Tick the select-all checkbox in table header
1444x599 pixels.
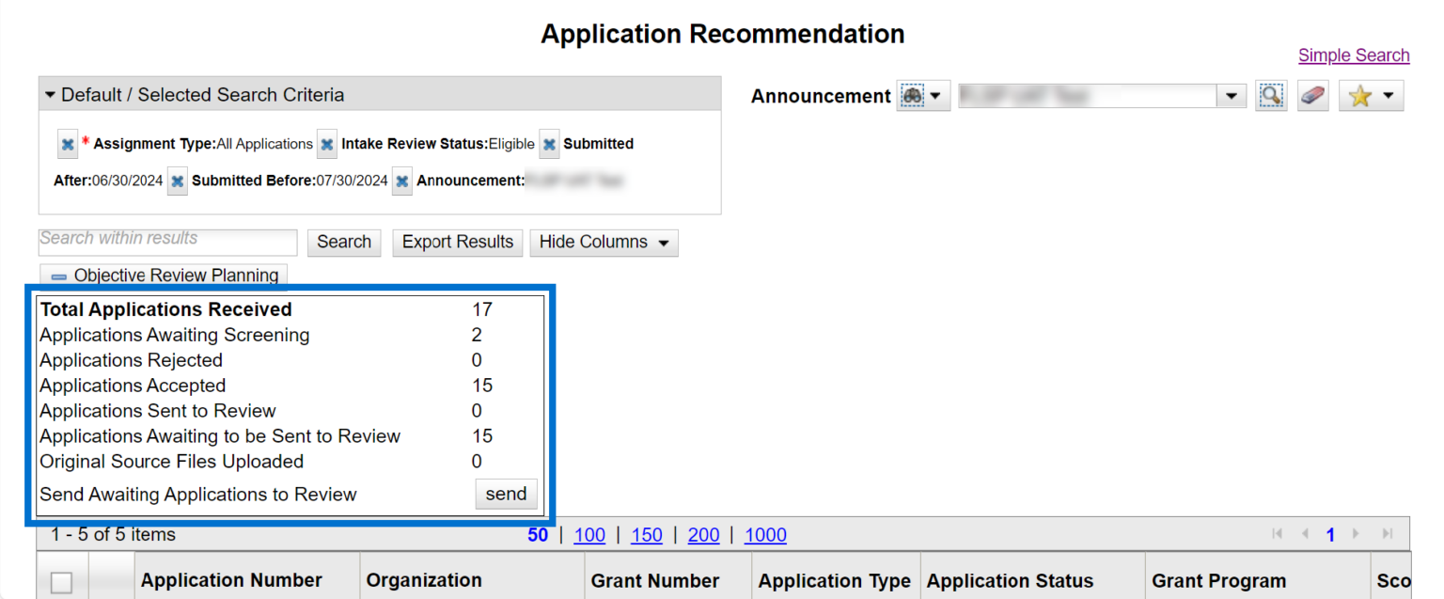pyautogui.click(x=61, y=583)
